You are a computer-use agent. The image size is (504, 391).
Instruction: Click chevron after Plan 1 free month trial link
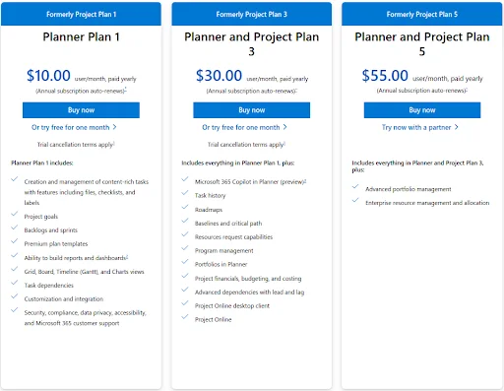(x=114, y=127)
